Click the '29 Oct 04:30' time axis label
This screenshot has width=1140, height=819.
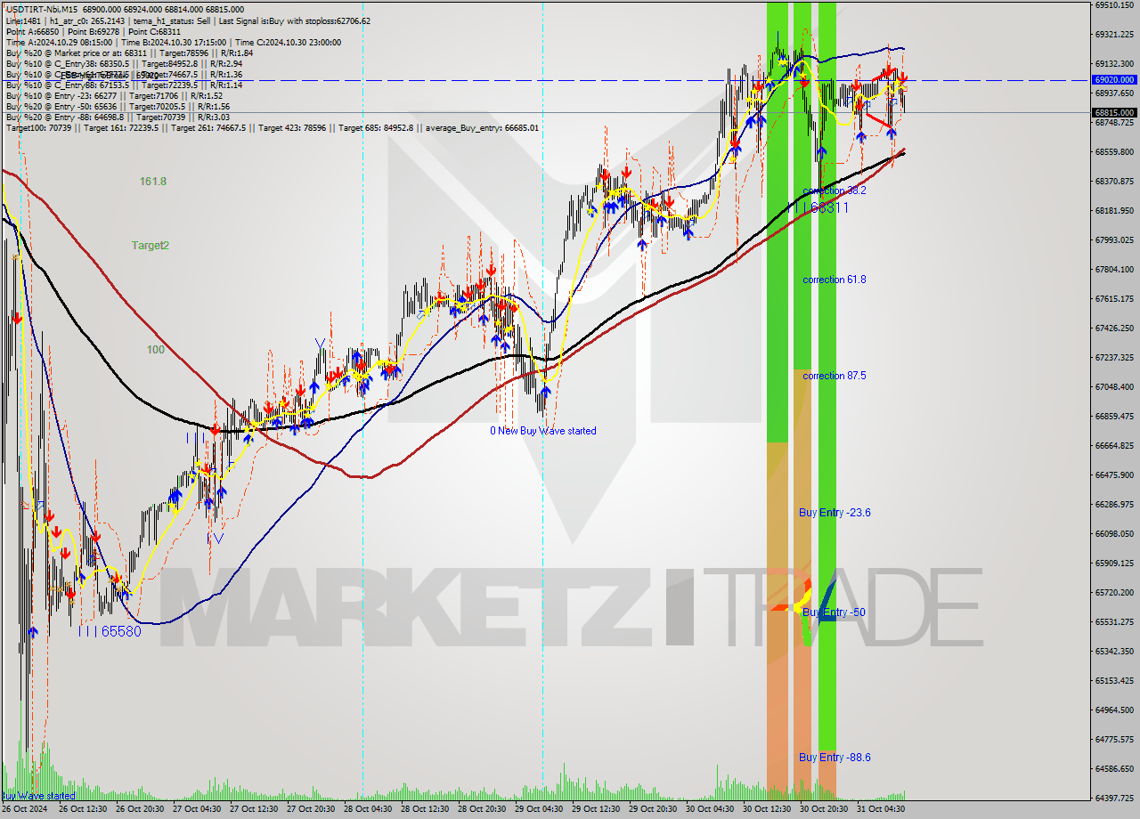tap(540, 809)
